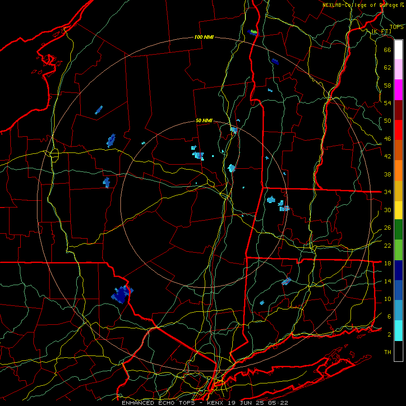Click the "46" legend value
Screen dimensions: 406x406
[x=388, y=139]
